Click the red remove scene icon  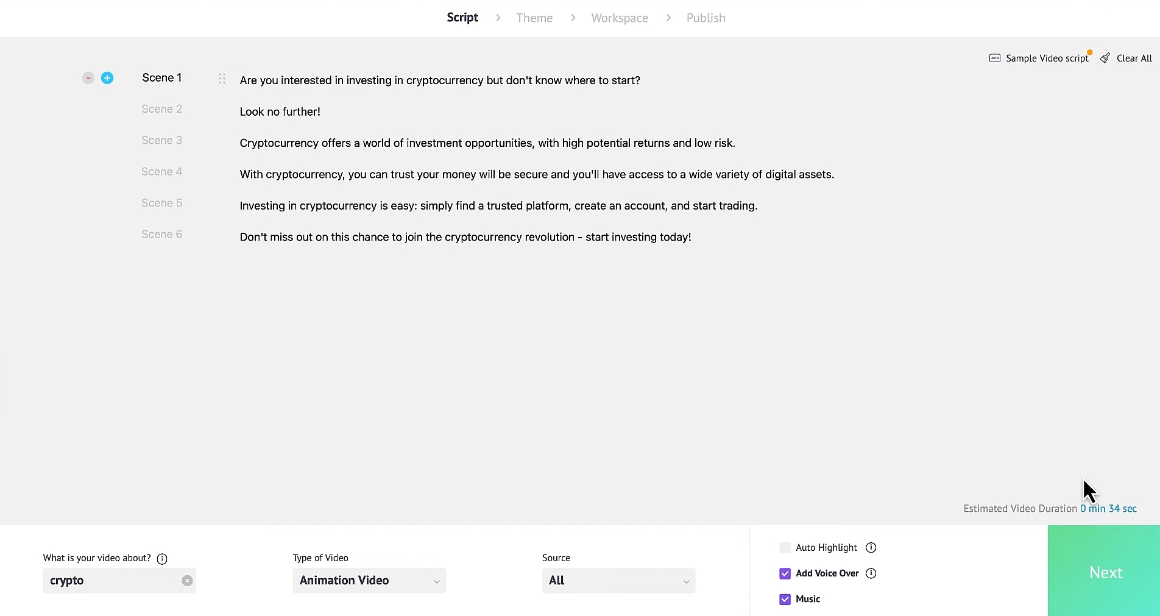[x=88, y=78]
